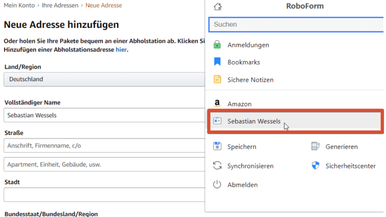Click the Synchronisieren label
The height and width of the screenshot is (217, 386).
point(250,166)
